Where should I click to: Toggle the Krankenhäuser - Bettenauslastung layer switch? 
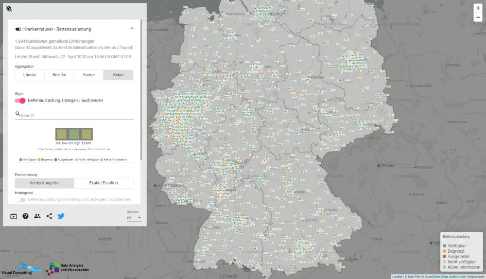point(18,29)
